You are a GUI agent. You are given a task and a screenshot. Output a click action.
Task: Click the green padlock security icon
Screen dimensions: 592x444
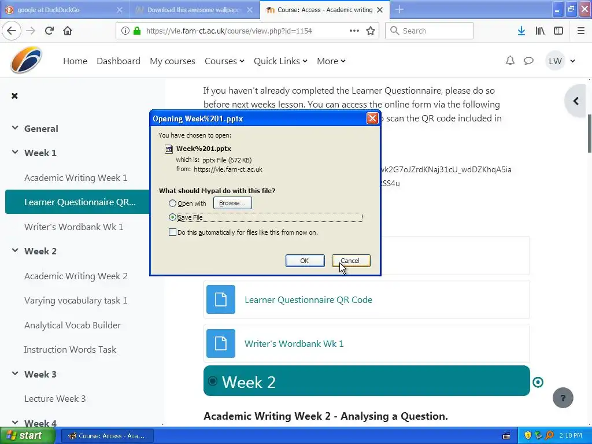[136, 31]
